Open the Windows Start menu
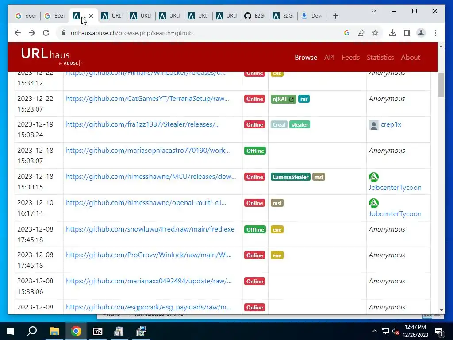 11,331
